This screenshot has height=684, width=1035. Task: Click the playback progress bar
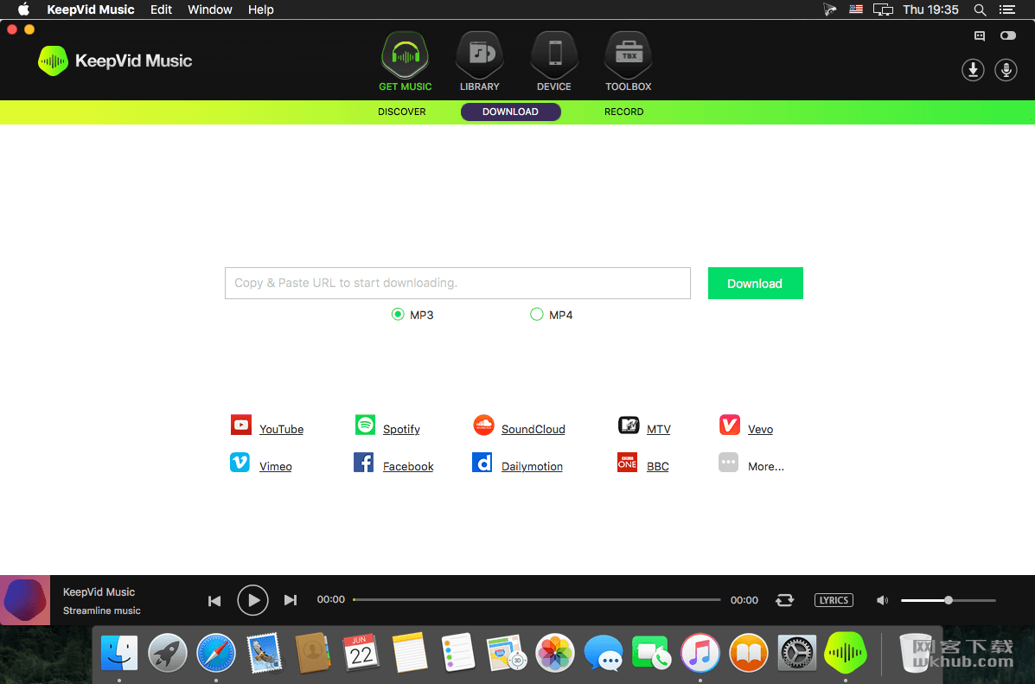tap(537, 599)
